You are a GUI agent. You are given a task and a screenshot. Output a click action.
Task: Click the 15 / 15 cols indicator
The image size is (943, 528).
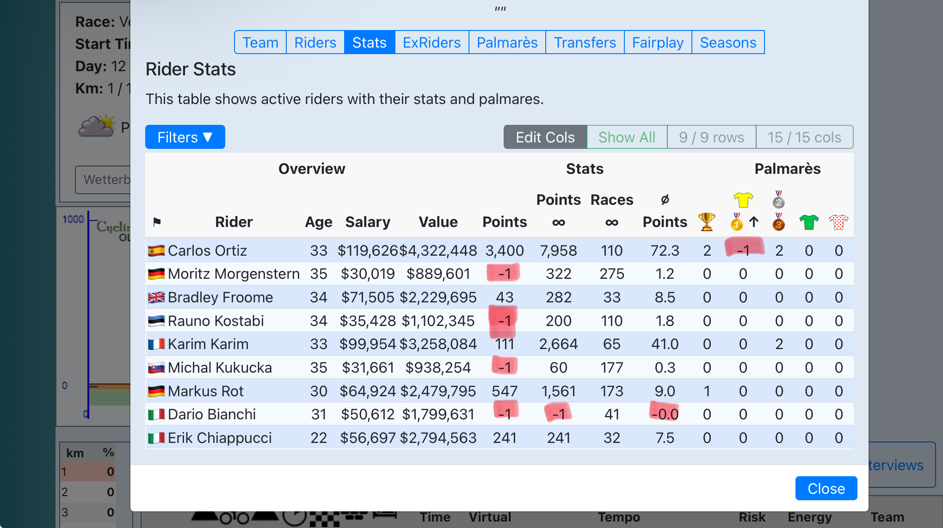click(x=804, y=137)
